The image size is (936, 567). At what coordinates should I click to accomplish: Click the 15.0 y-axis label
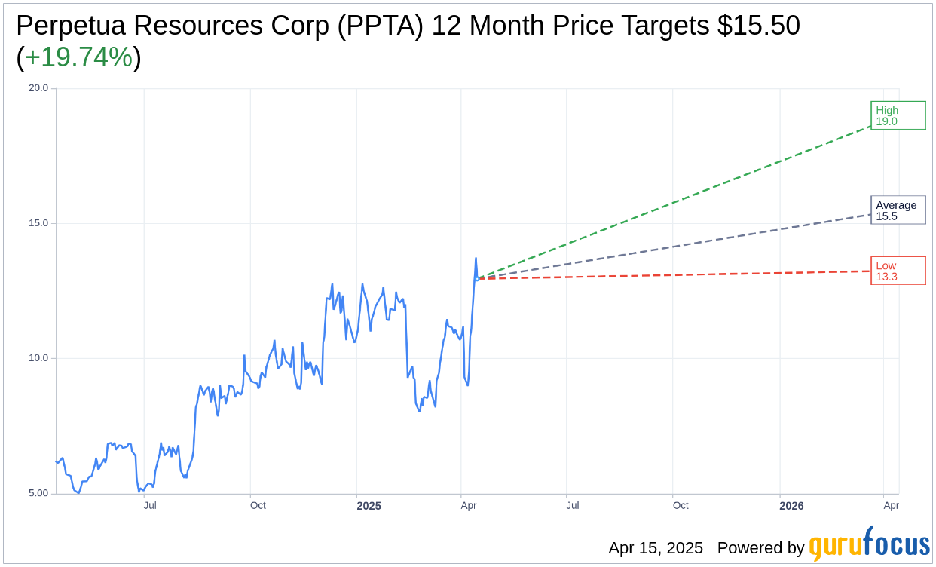(38, 223)
